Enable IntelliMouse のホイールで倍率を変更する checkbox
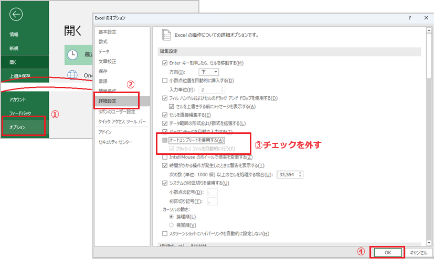 click(x=165, y=157)
